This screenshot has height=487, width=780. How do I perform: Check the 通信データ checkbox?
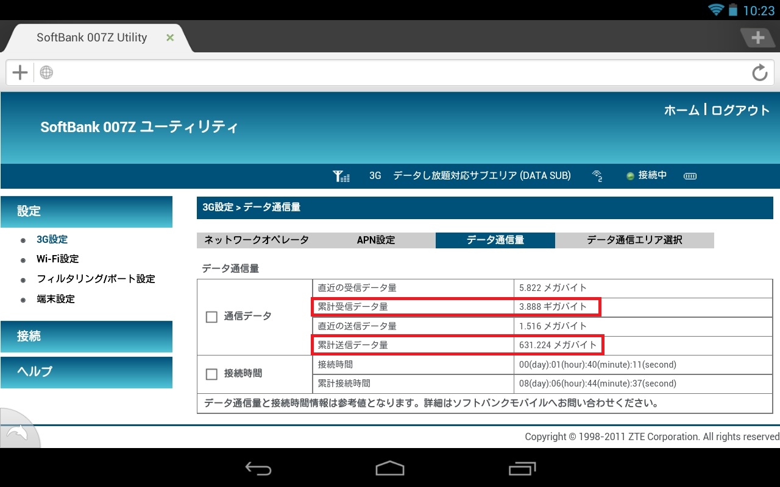(211, 317)
